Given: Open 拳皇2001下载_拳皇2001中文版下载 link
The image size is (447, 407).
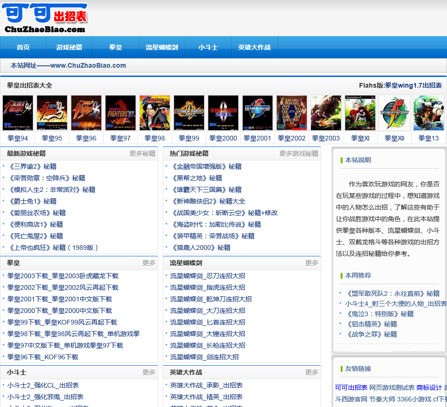Looking at the screenshot, I should (x=60, y=299).
